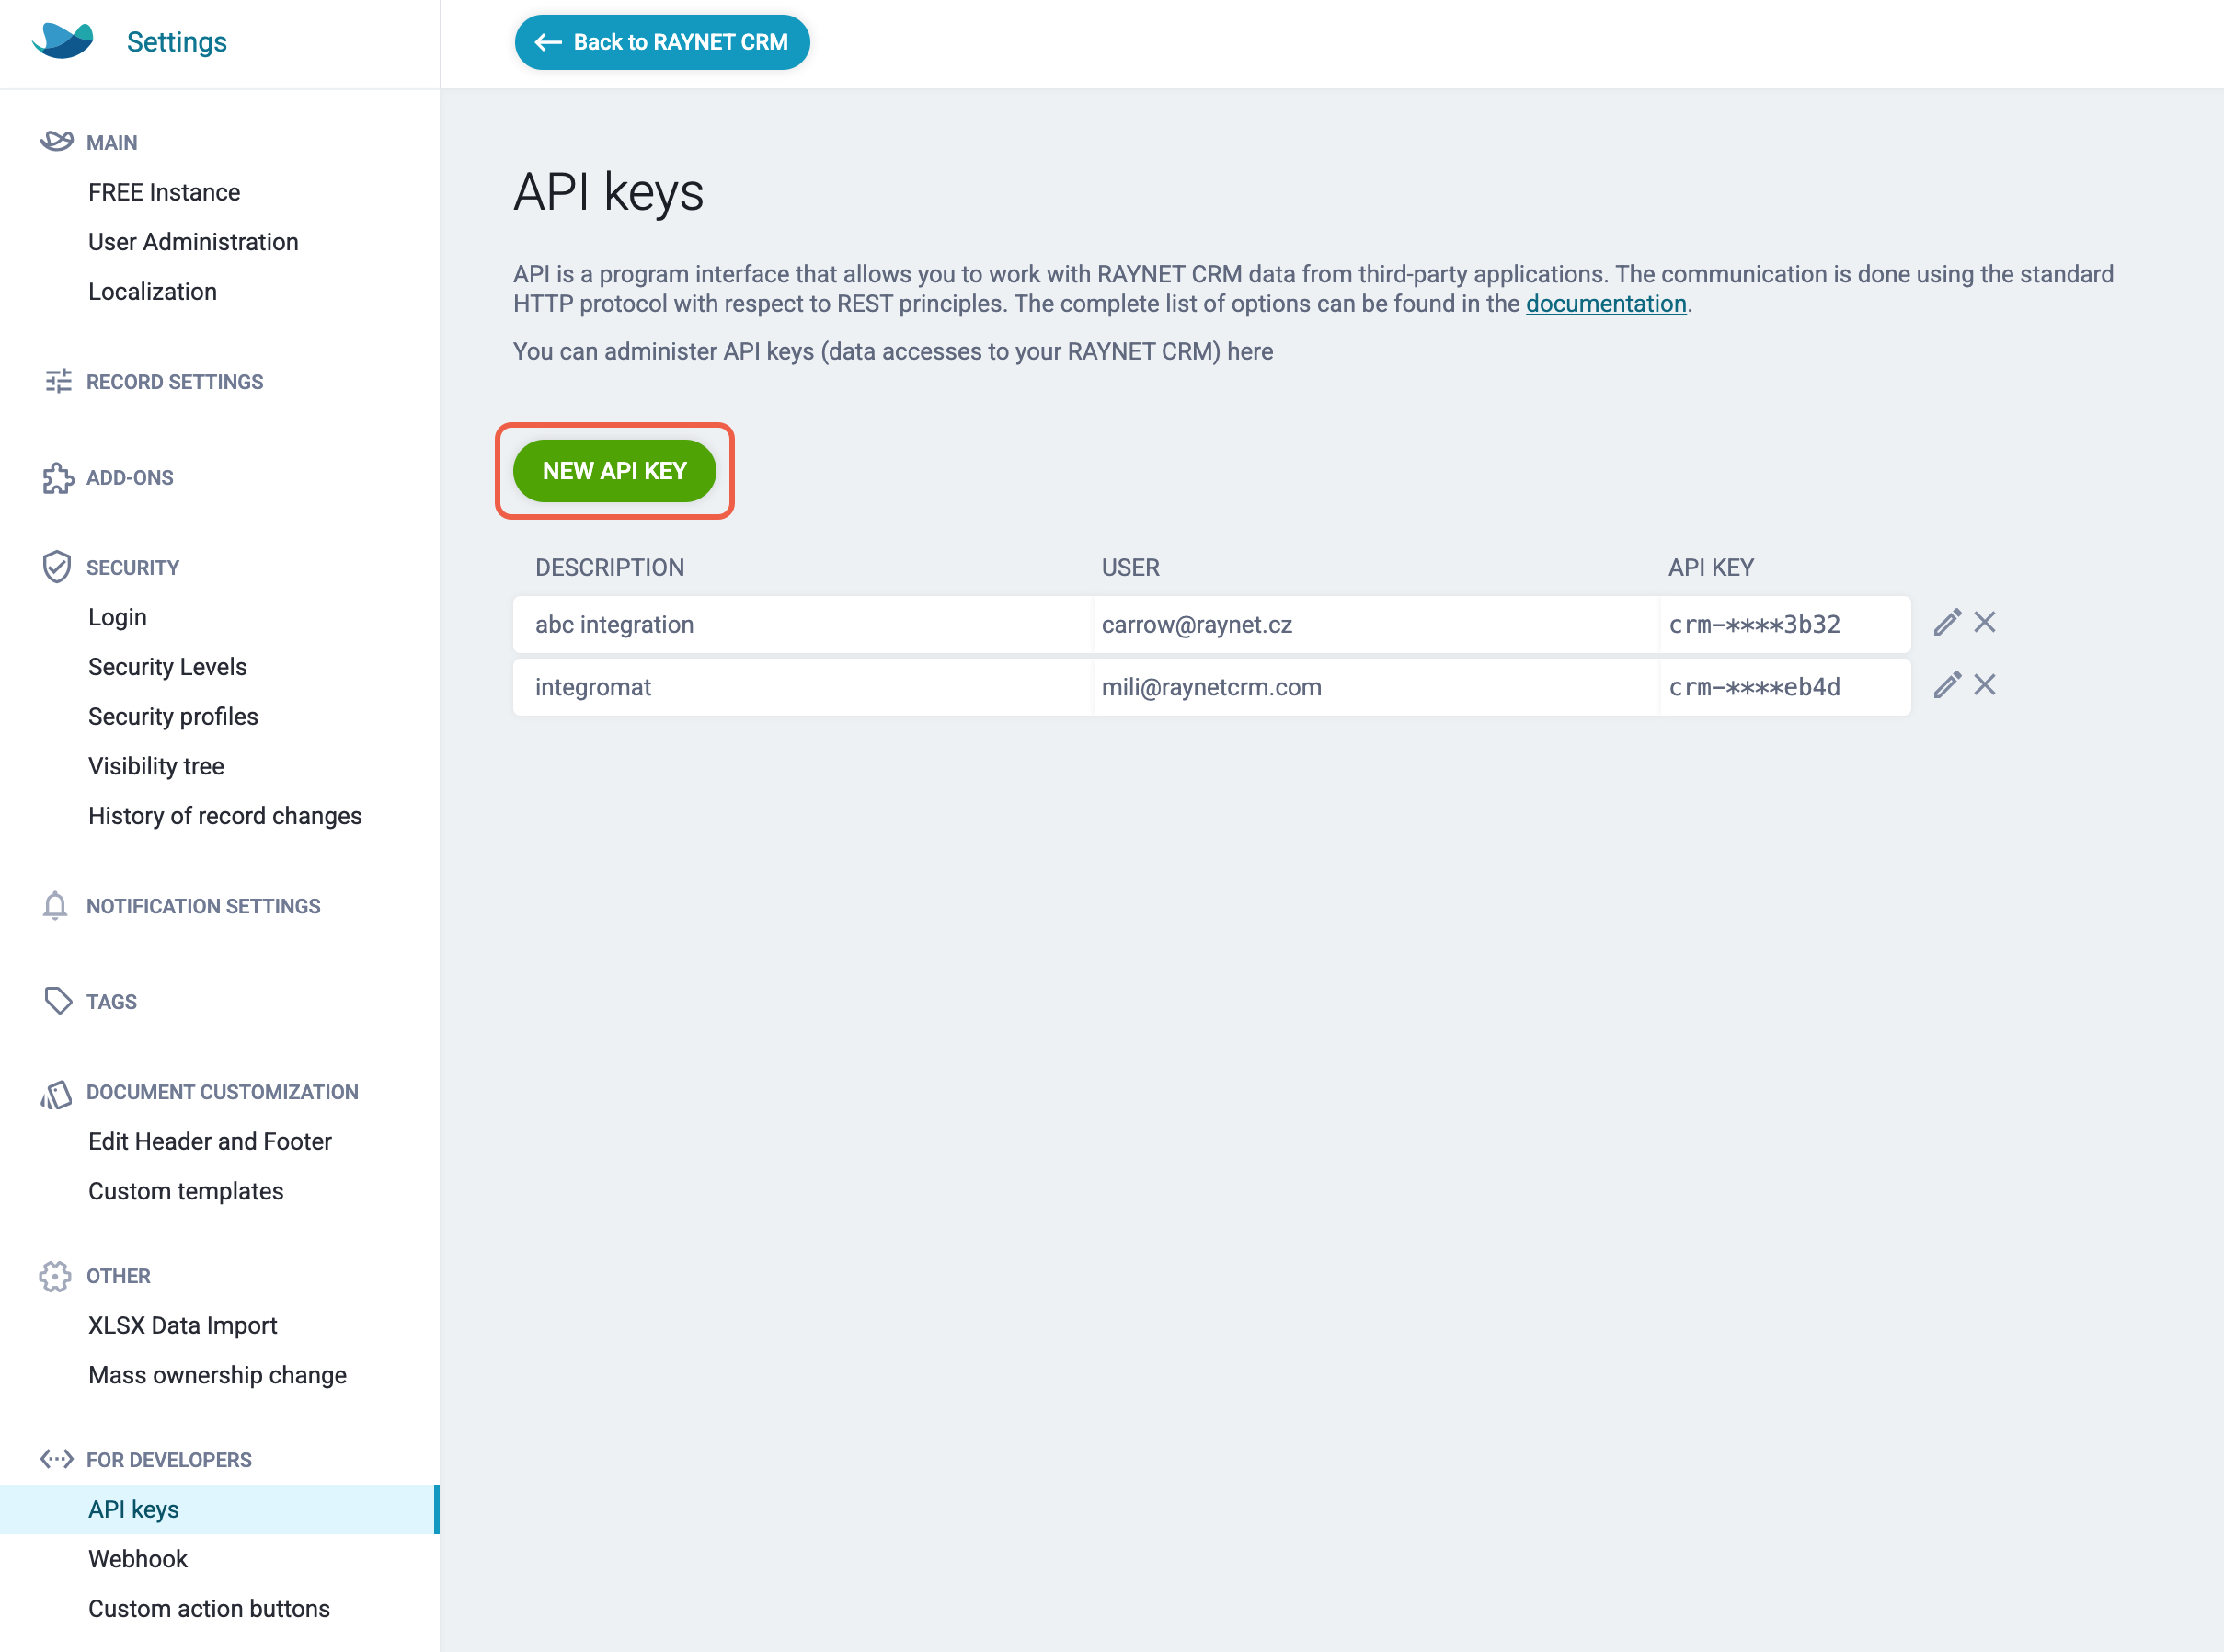The height and width of the screenshot is (1652, 2224).
Task: Edit the integromat API key
Action: (x=1947, y=685)
